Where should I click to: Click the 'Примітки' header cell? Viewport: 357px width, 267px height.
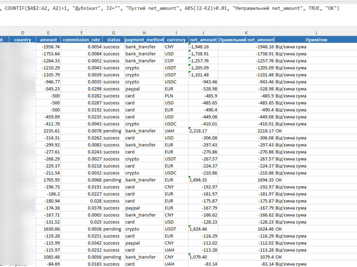pyautogui.click(x=316, y=40)
